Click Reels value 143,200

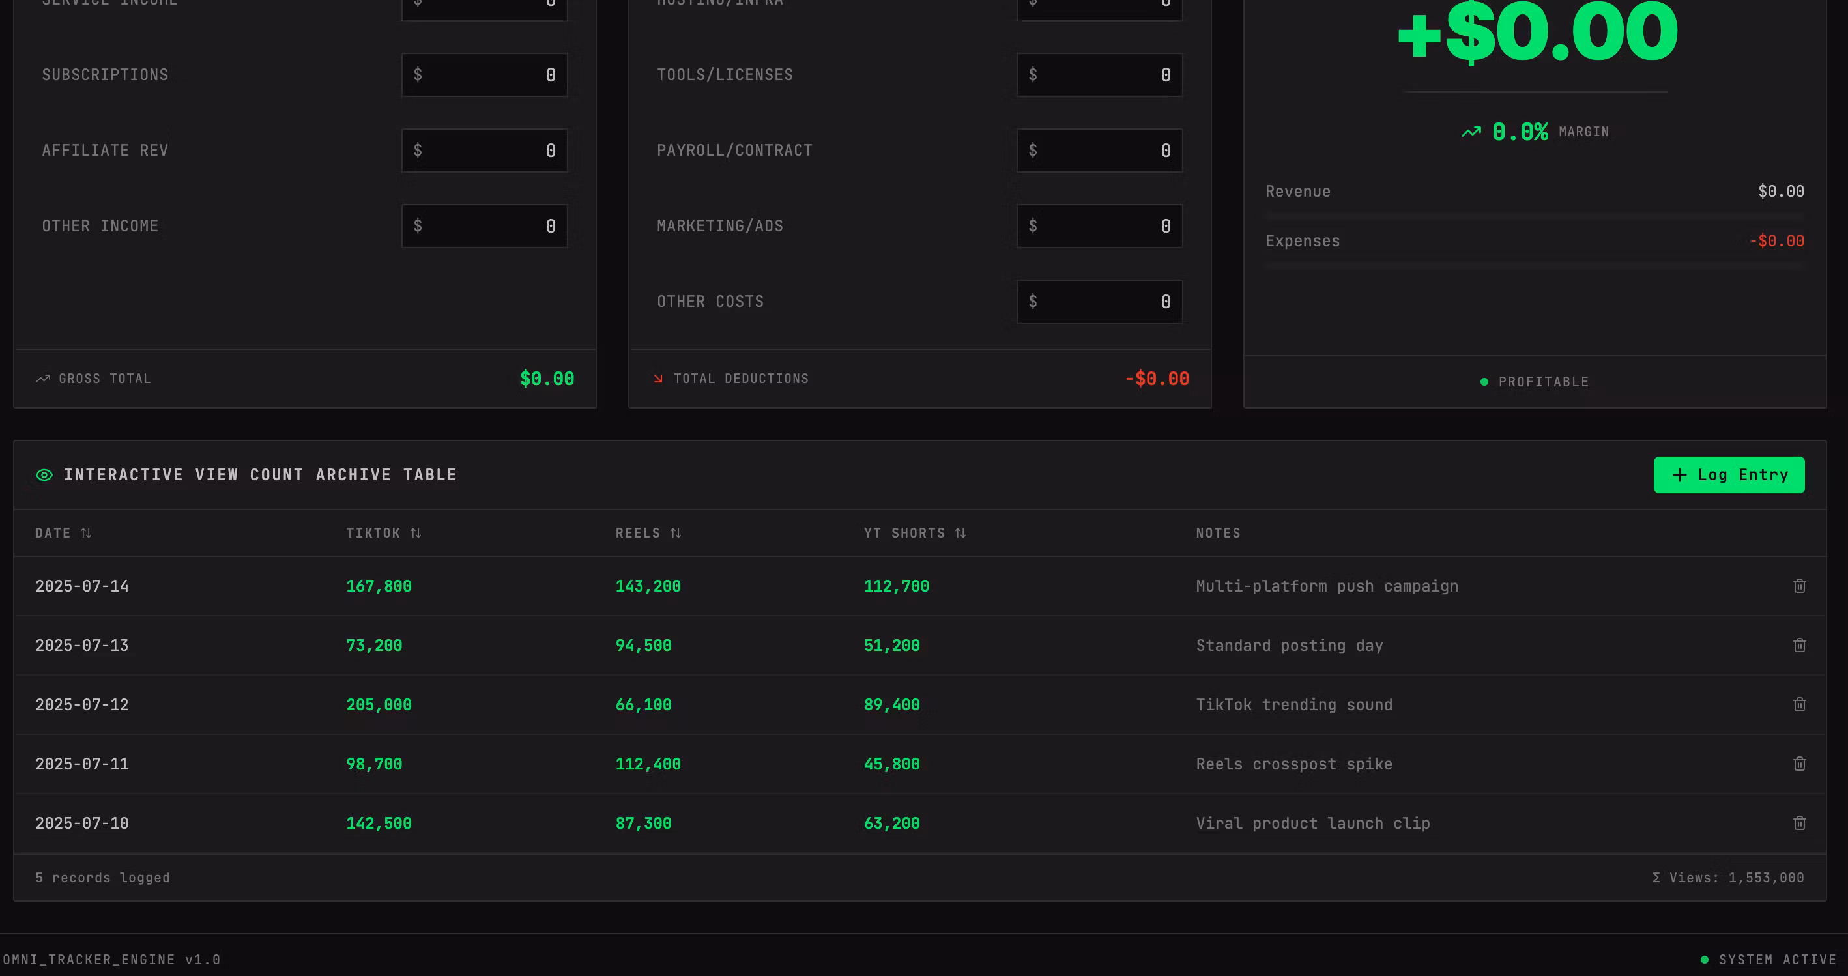(x=648, y=586)
